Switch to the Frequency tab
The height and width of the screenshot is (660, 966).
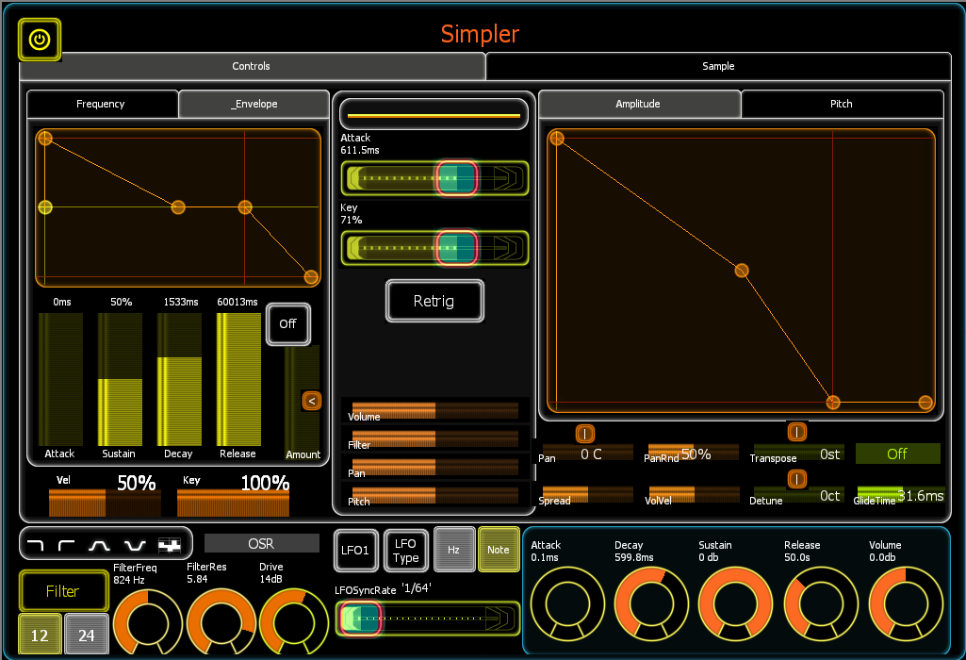coord(103,104)
